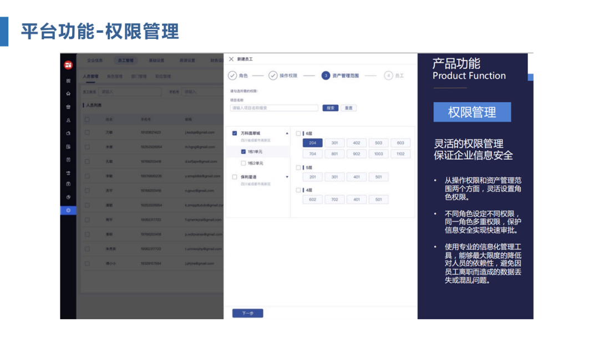Open the document icon in the sidebar
The height and width of the screenshot is (337, 599).
[68, 146]
